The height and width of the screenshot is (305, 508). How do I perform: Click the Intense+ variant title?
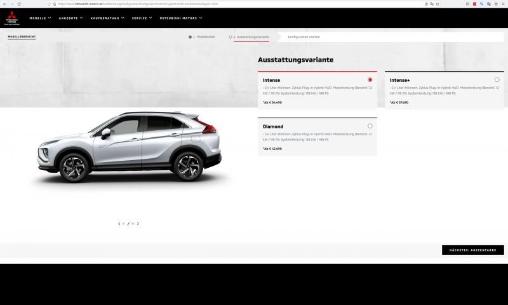[399, 80]
